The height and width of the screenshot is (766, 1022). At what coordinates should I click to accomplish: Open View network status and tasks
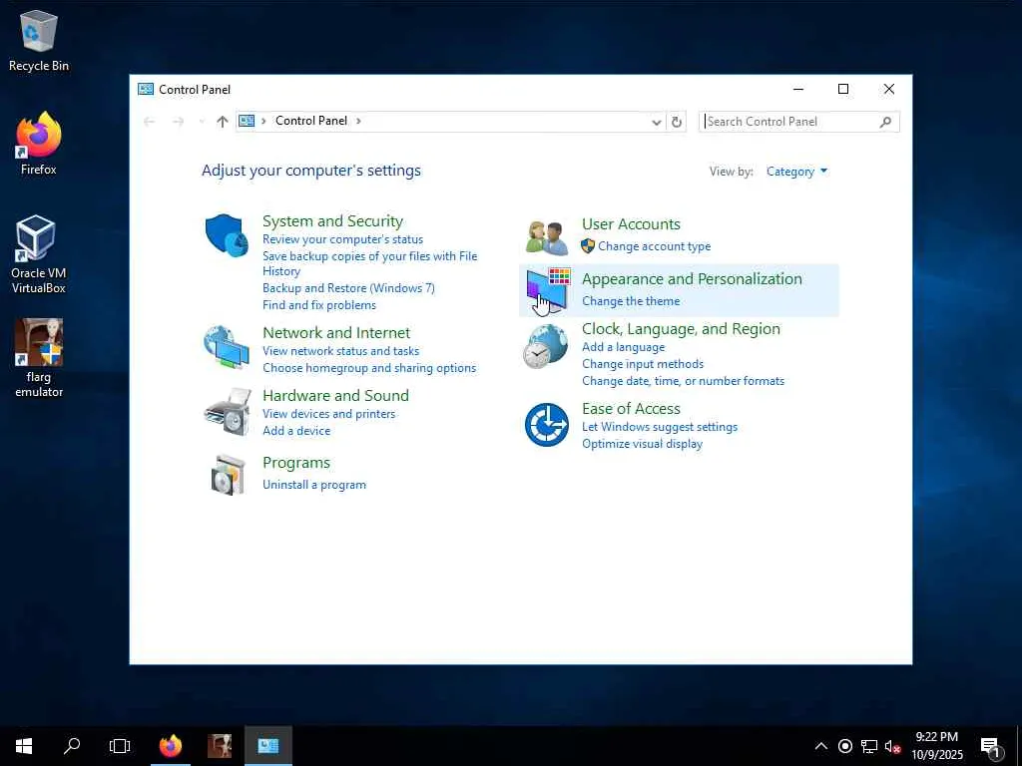pyautogui.click(x=340, y=351)
